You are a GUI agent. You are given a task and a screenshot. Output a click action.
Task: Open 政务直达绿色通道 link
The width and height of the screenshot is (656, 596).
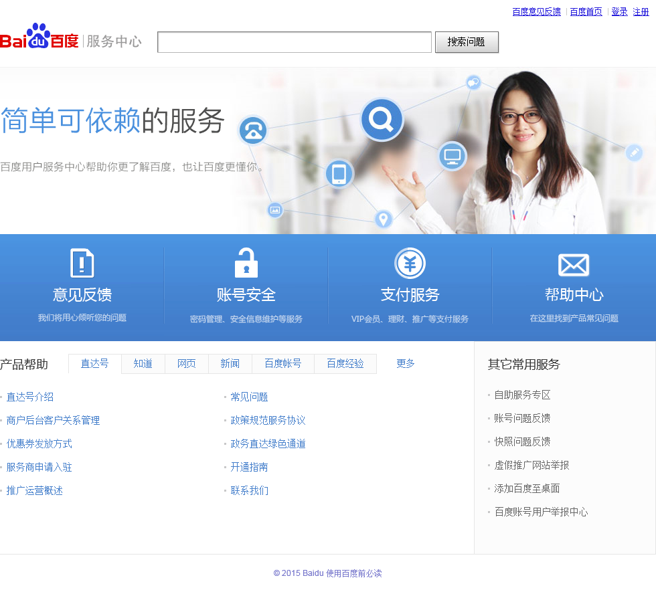coord(268,444)
